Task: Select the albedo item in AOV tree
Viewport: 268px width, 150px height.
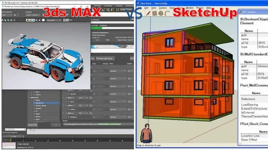Action: coord(38,100)
